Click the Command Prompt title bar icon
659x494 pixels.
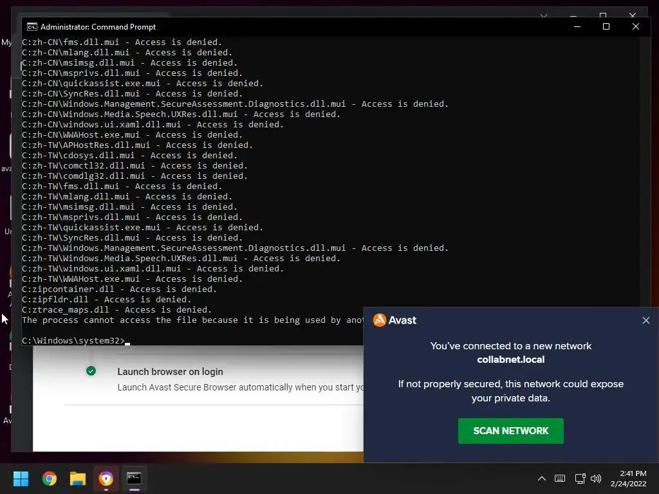(32, 27)
